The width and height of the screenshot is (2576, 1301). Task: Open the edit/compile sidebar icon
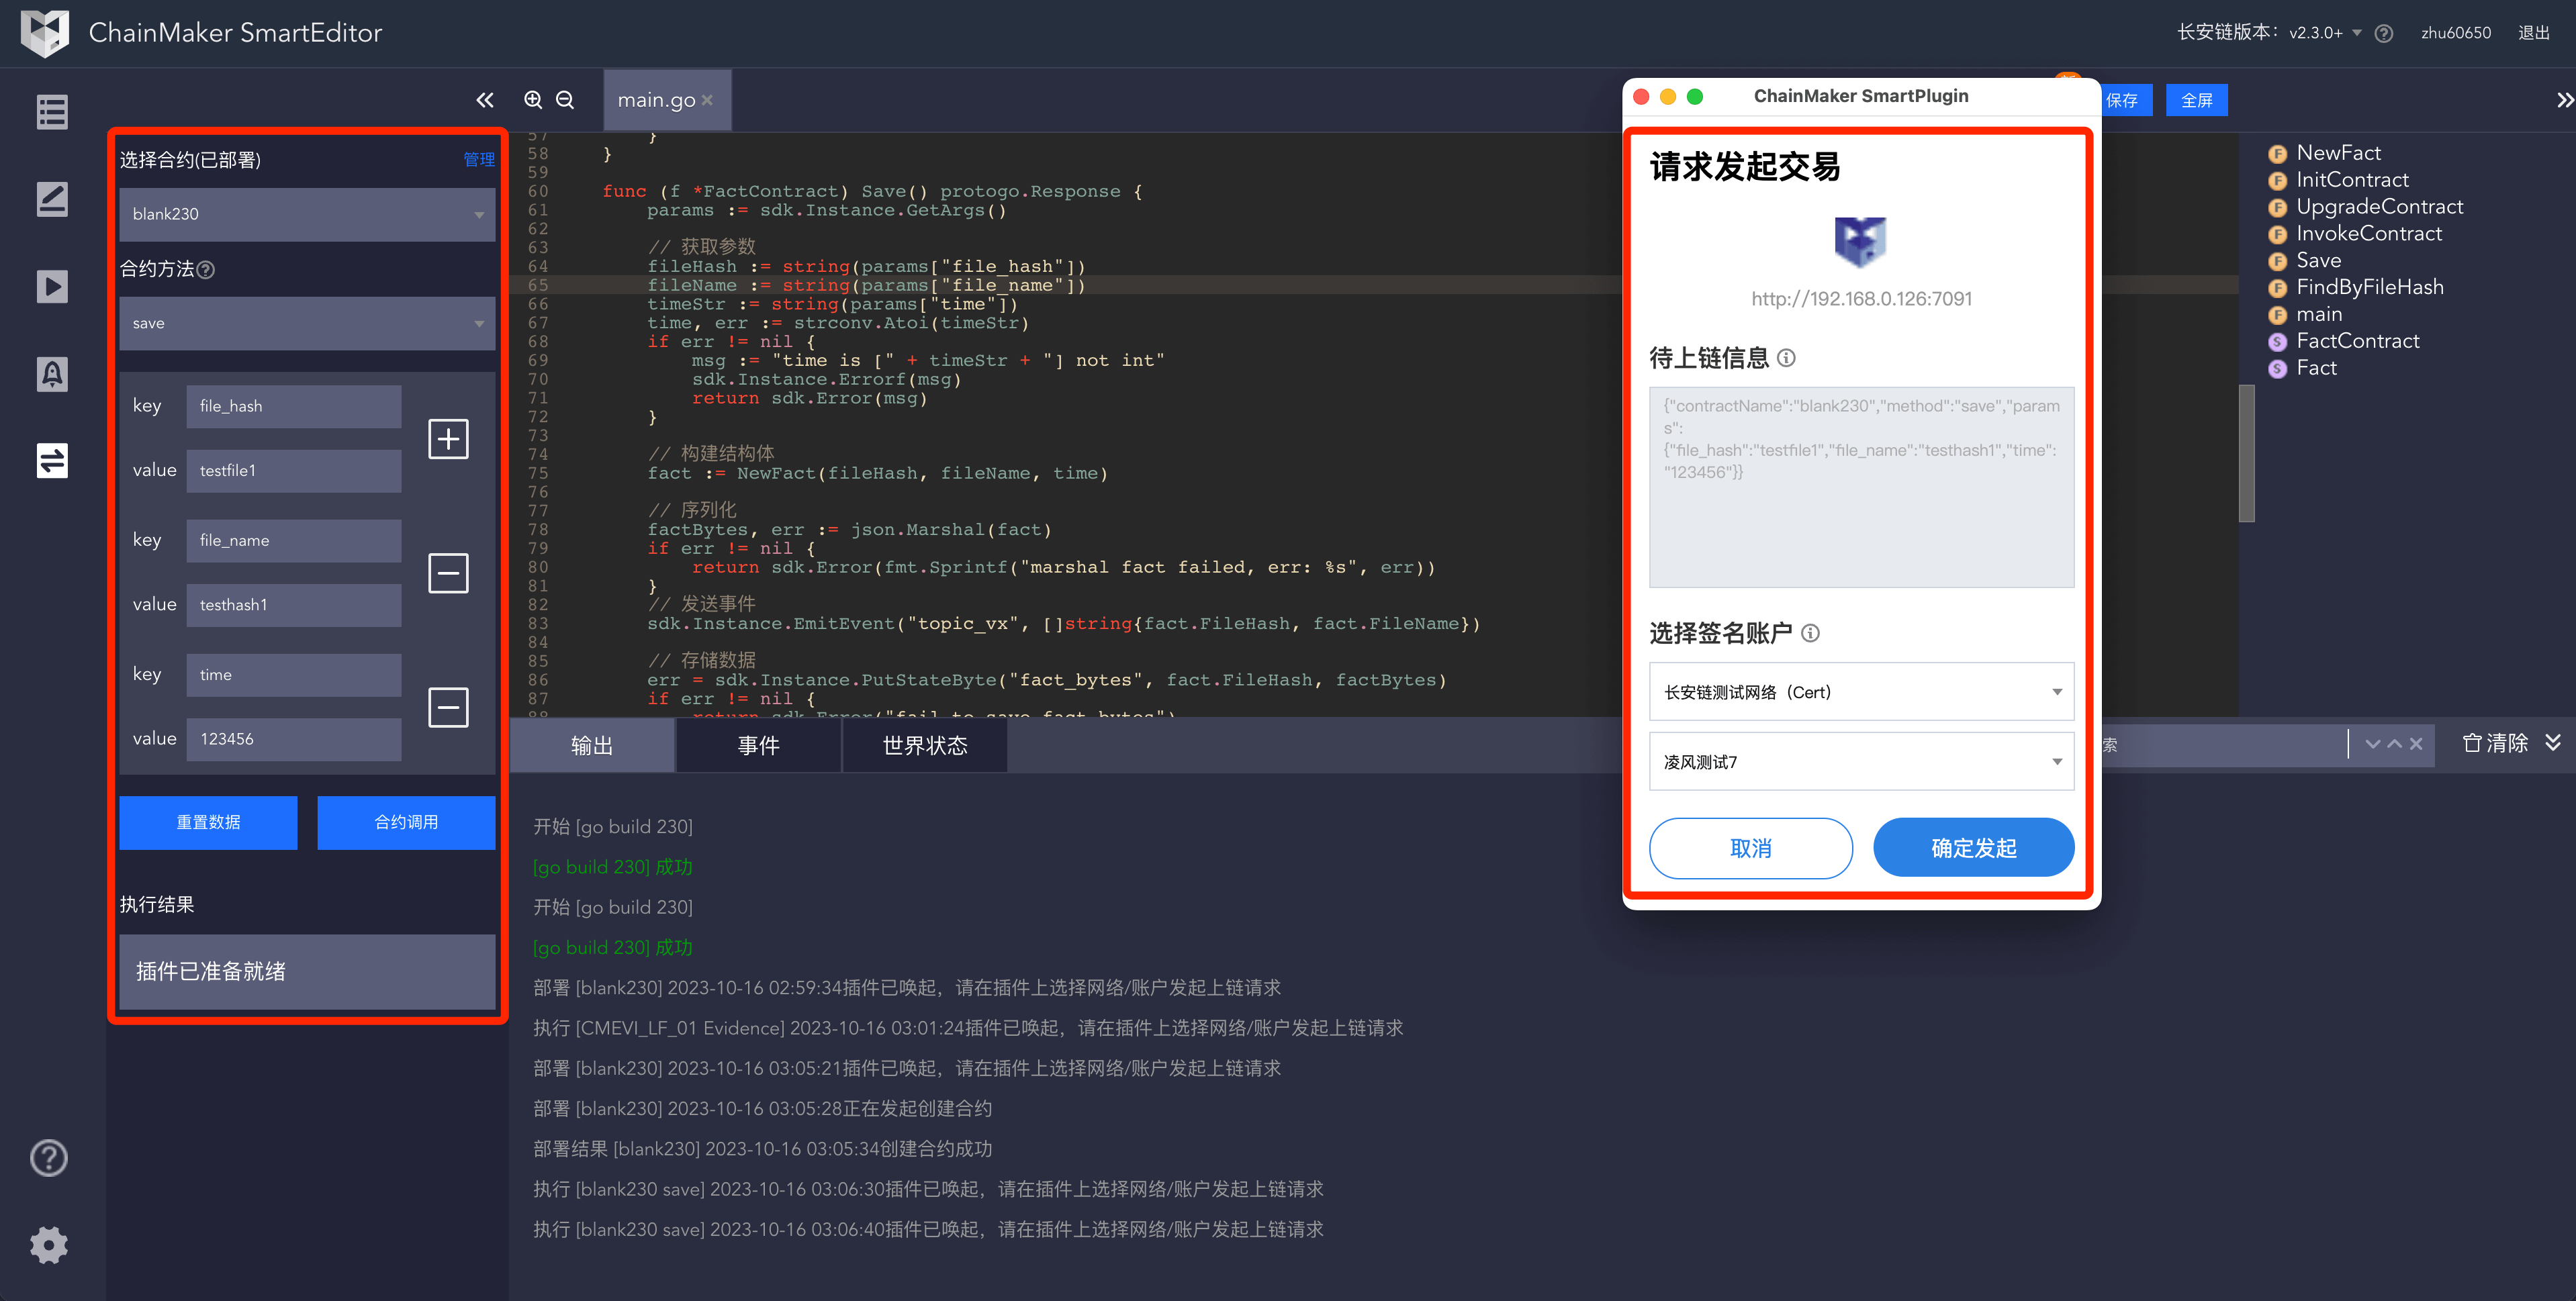pyautogui.click(x=52, y=199)
